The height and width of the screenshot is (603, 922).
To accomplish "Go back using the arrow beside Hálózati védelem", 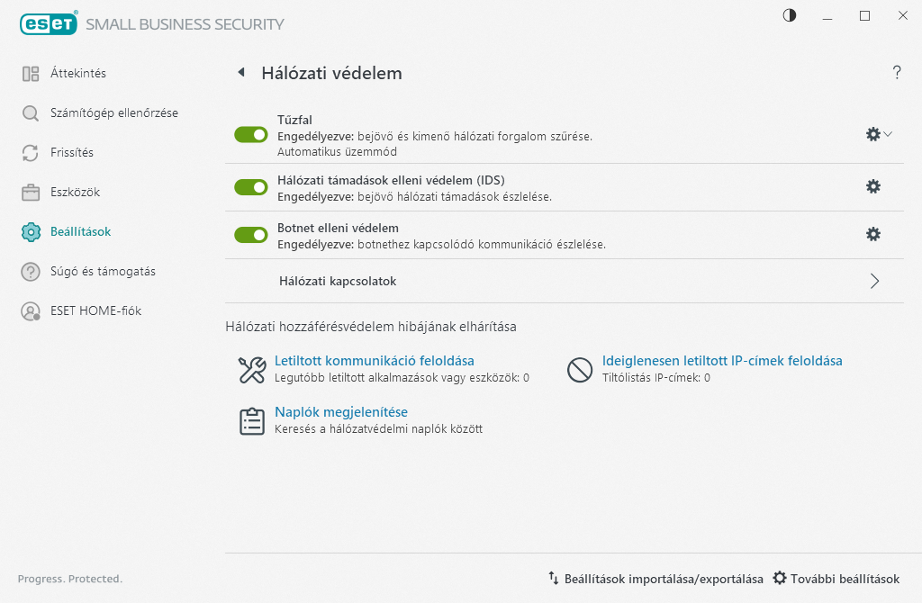I will pyautogui.click(x=241, y=72).
